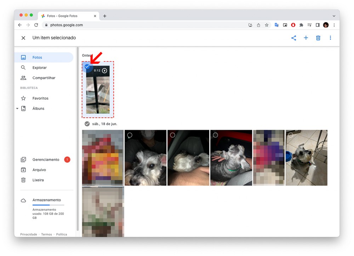Open the three-dot more options menu
The image size is (354, 256).
pos(330,38)
